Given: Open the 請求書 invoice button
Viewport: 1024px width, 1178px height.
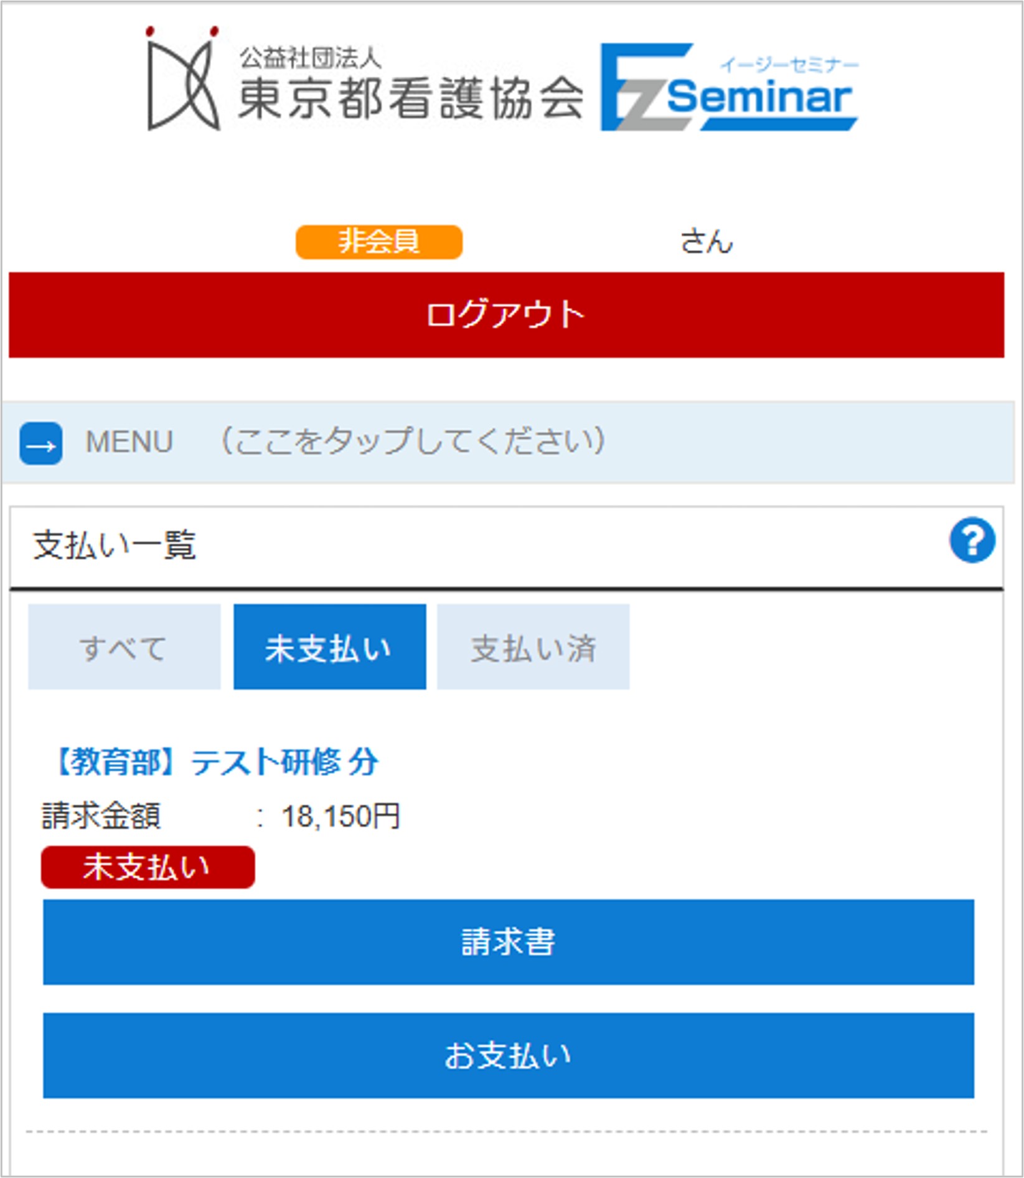Looking at the screenshot, I should coord(508,941).
